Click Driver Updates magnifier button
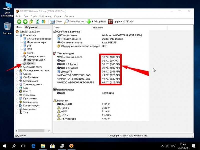The width and height of the screenshot is (200, 150). coord(74,22)
